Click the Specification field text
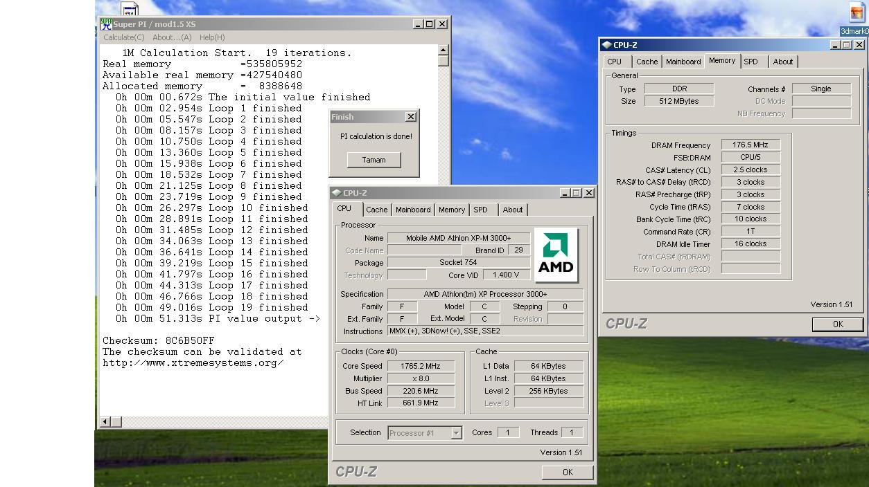 pos(485,294)
